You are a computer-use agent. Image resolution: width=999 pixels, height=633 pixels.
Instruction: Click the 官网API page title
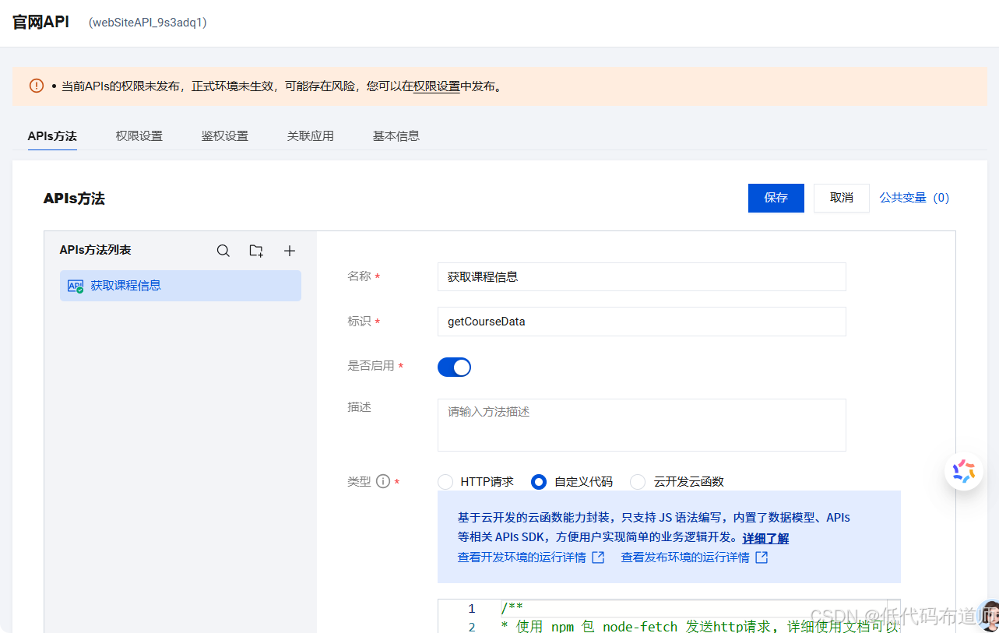[x=41, y=22]
